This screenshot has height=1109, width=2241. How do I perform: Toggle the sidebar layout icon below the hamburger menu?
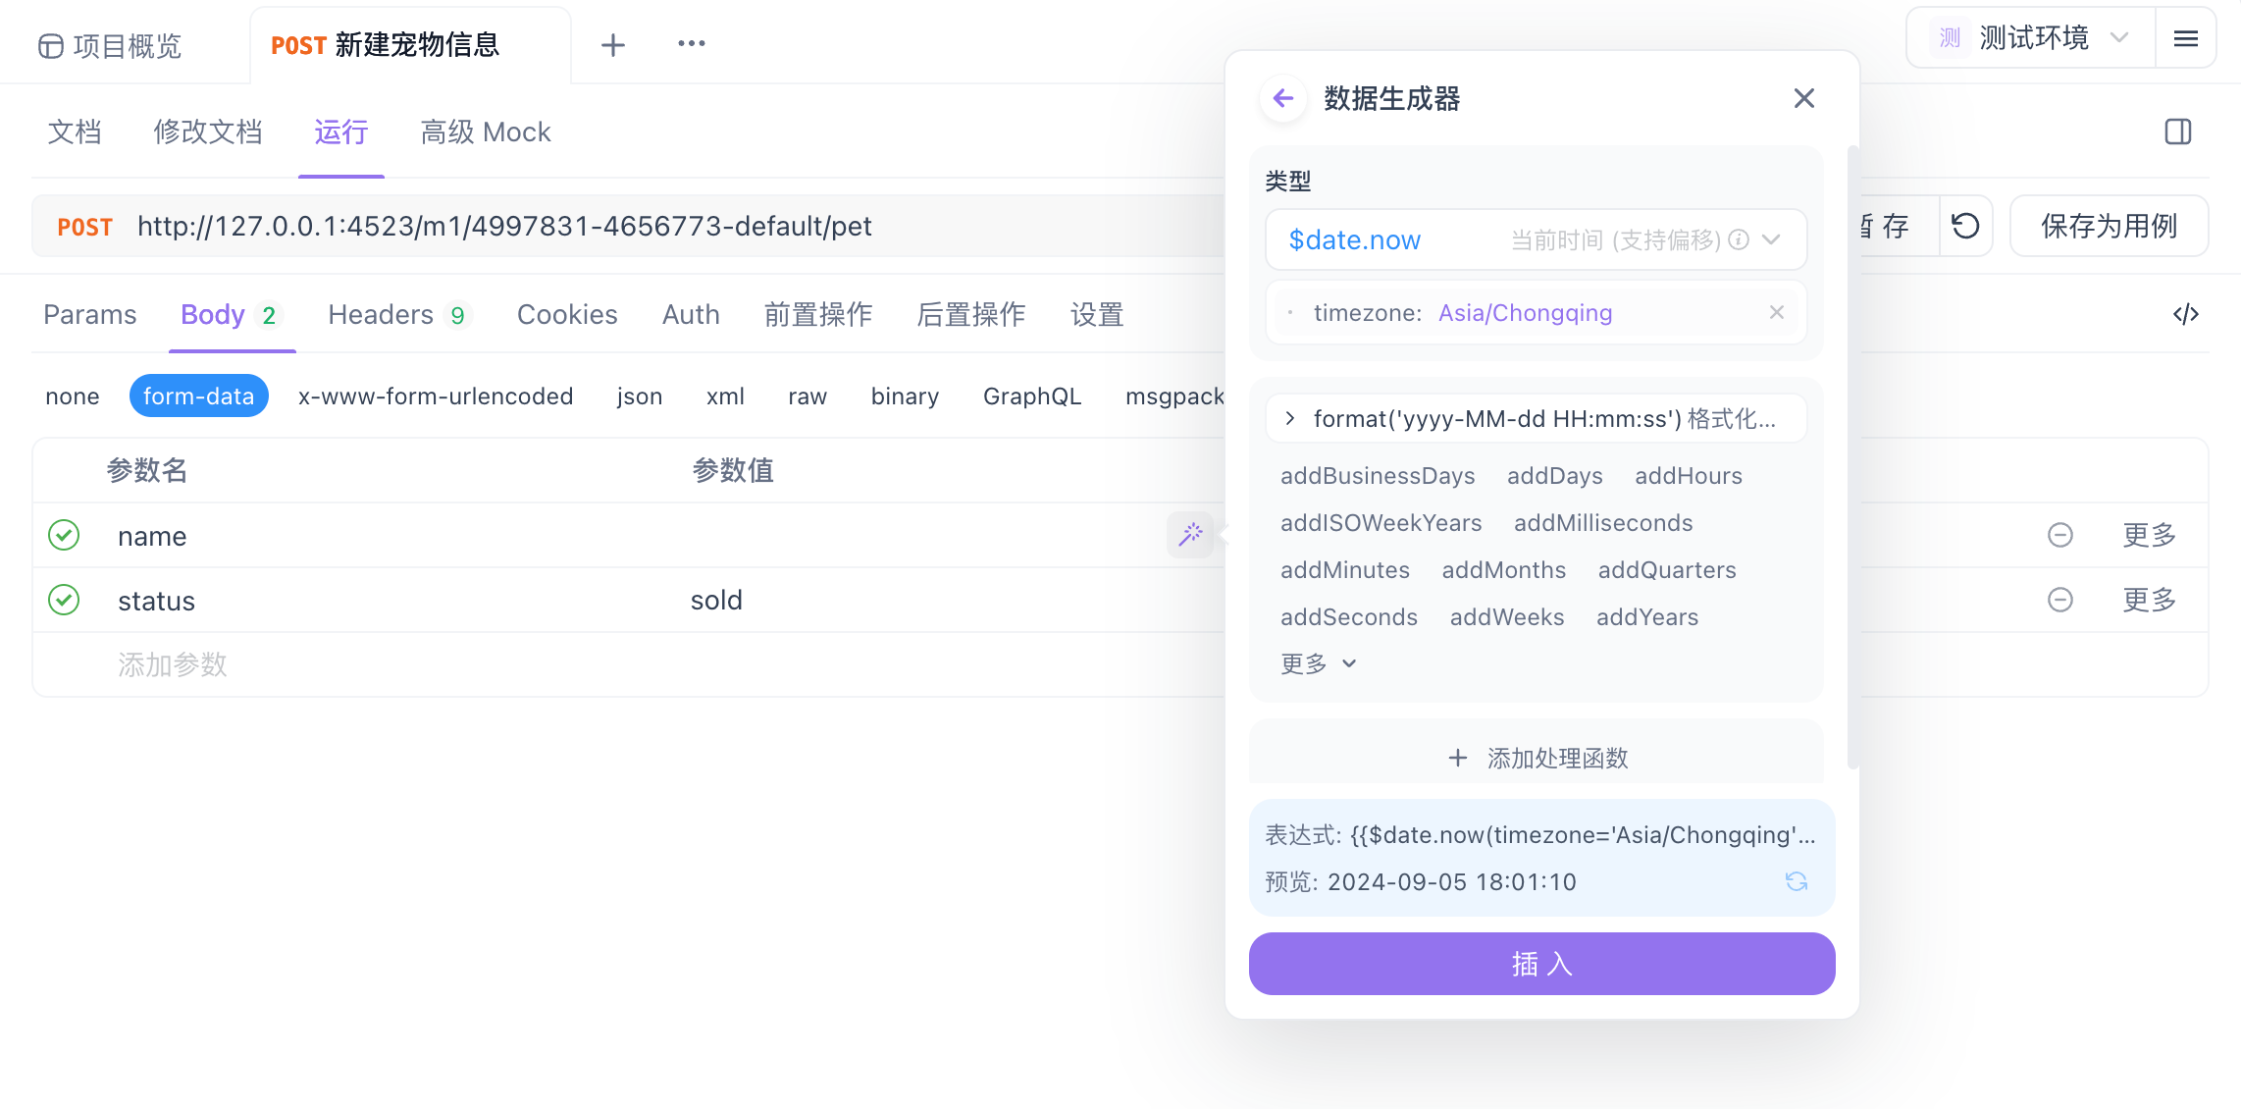coord(2178,131)
